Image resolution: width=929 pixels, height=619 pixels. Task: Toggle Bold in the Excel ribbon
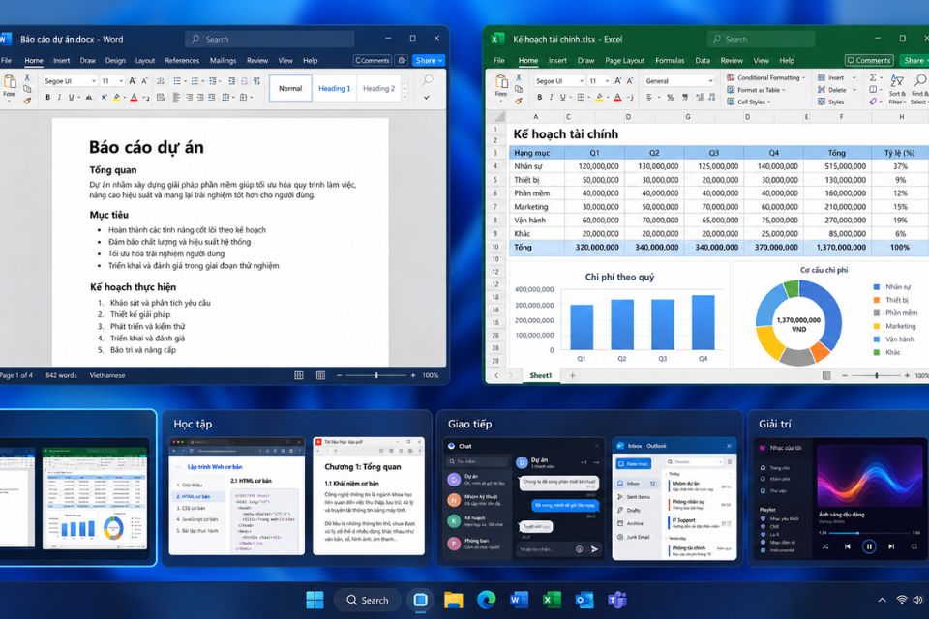pos(539,97)
